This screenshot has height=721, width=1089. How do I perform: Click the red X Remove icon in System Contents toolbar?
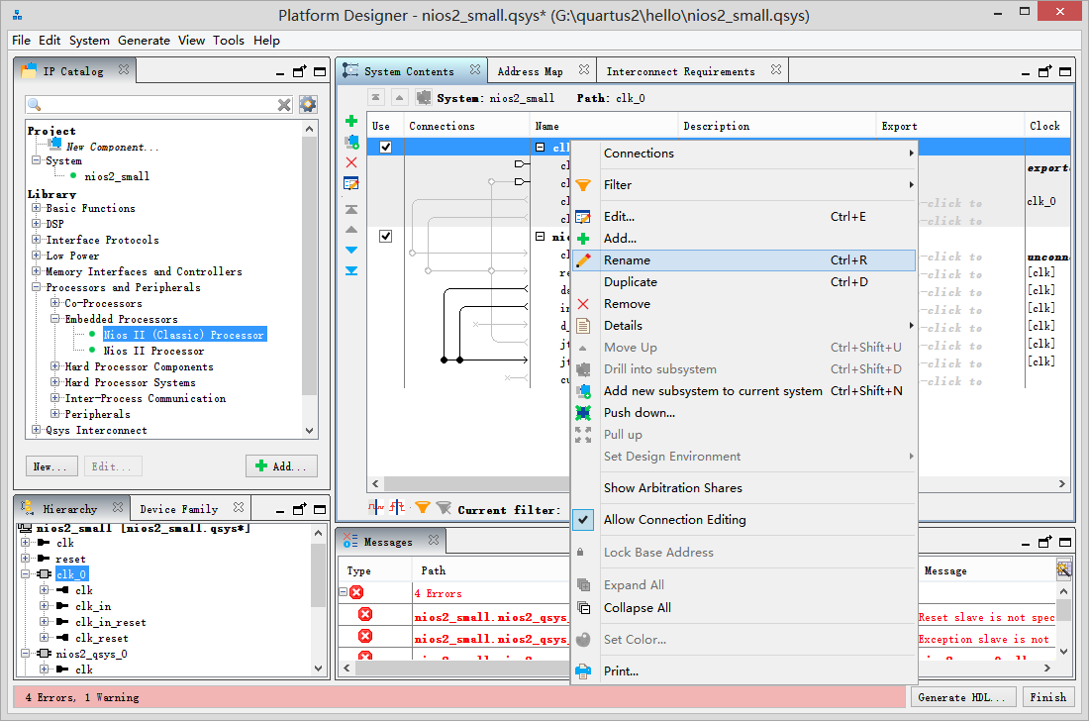[351, 162]
